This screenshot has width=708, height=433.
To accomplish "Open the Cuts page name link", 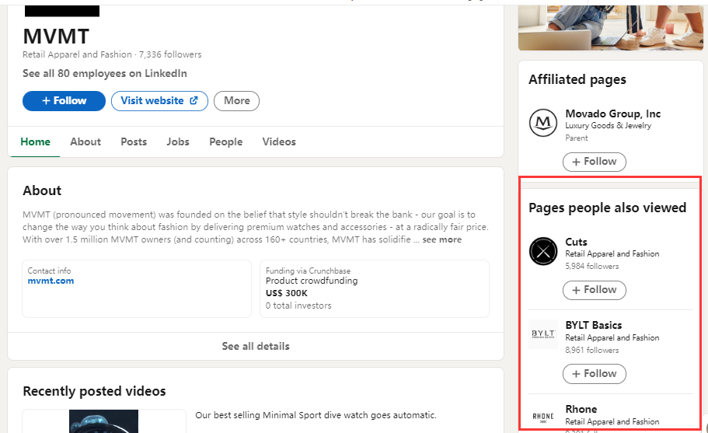I will click(x=576, y=242).
